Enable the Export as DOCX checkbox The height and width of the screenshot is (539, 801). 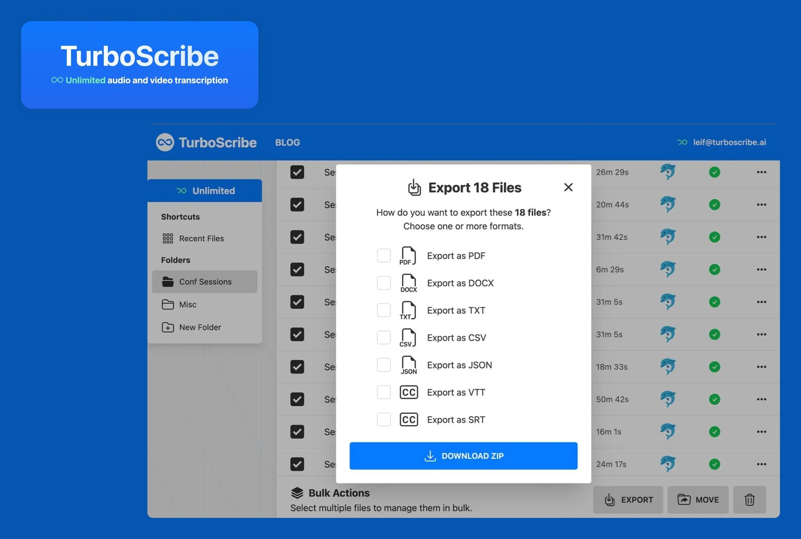pyautogui.click(x=384, y=283)
